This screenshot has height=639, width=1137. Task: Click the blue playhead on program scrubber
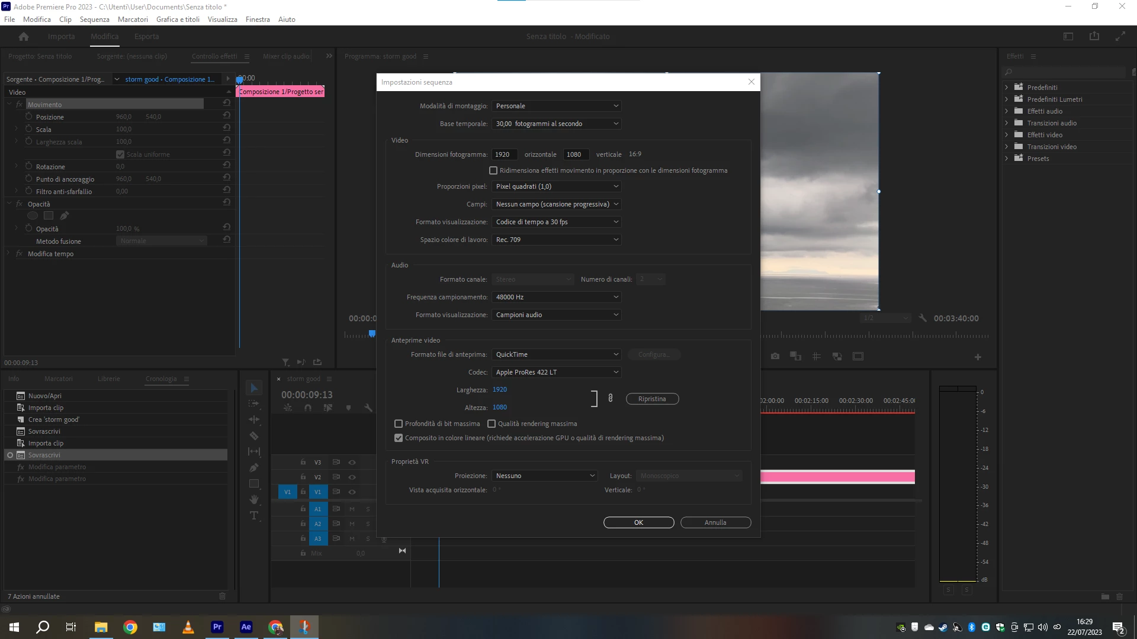[x=372, y=334]
